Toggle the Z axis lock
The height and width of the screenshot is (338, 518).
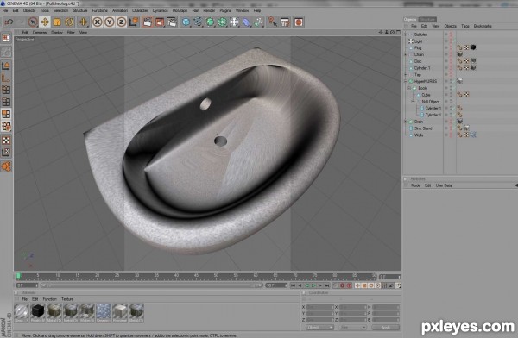coord(122,22)
